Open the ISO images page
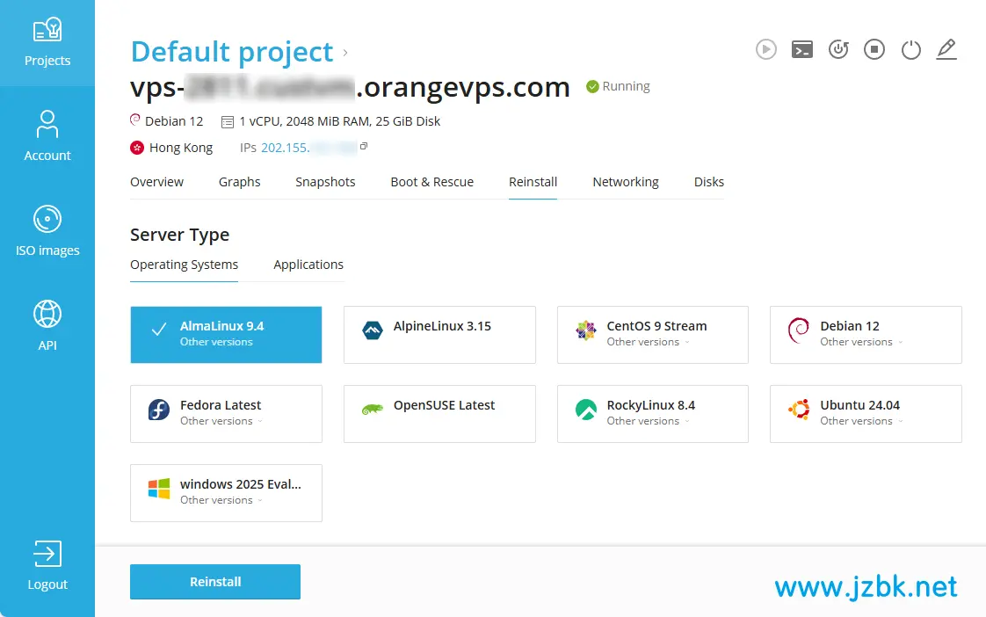The height and width of the screenshot is (617, 986). coord(47,231)
